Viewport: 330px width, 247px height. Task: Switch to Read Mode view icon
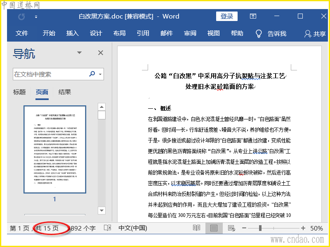coord(196,228)
